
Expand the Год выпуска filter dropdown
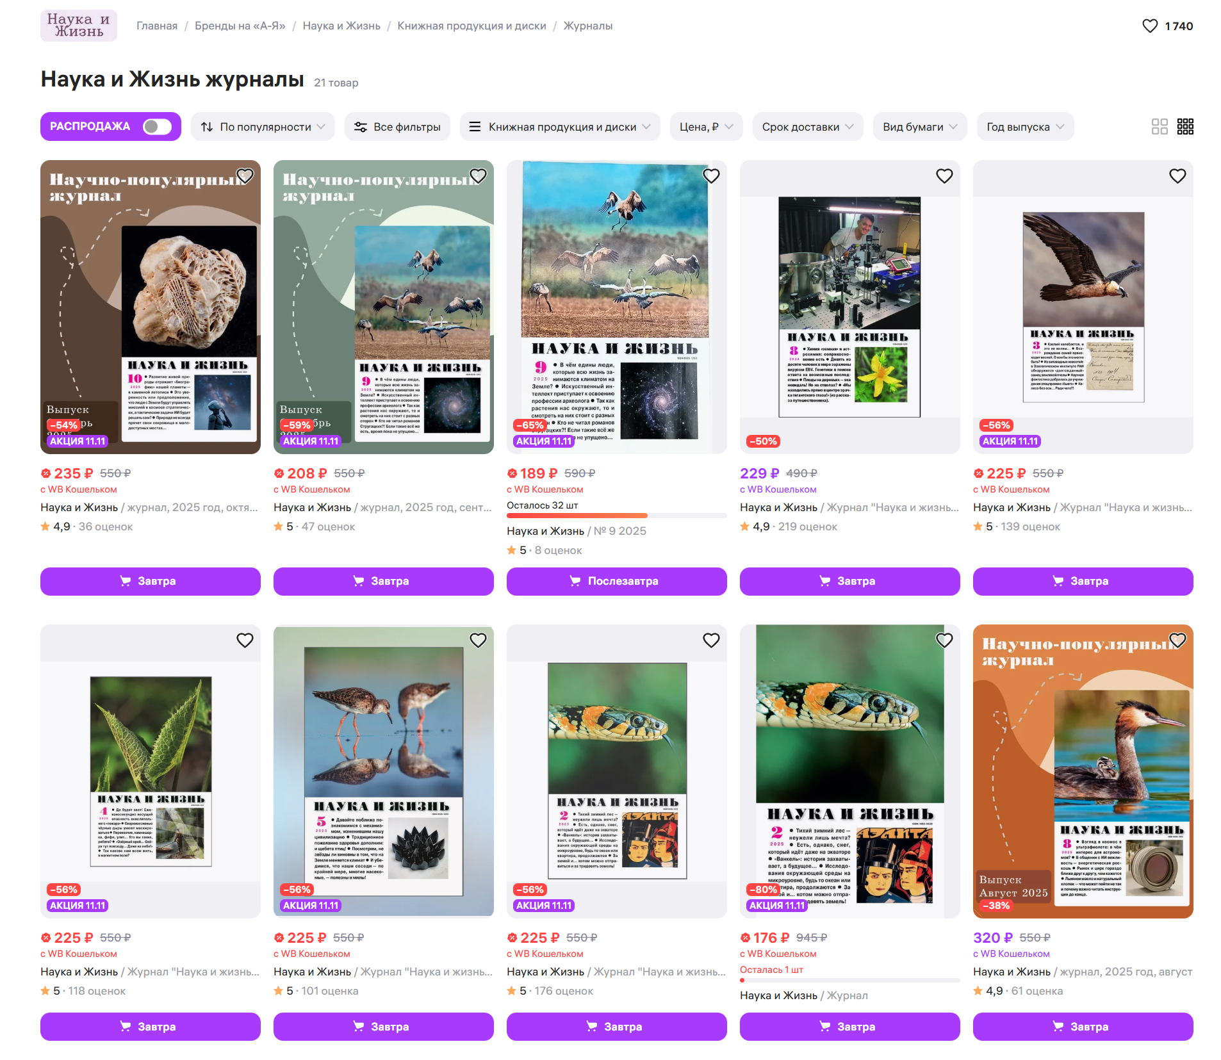coord(1025,127)
